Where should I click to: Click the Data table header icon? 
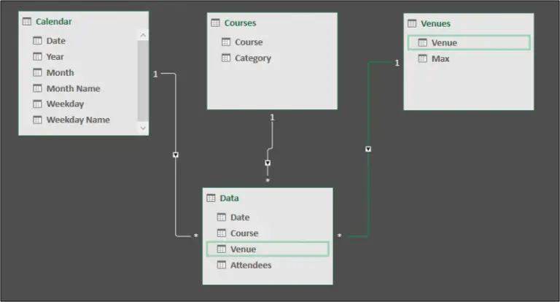tap(211, 198)
